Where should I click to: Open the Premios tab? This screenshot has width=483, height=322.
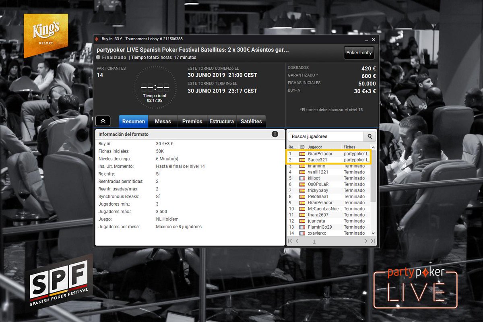pos(192,121)
